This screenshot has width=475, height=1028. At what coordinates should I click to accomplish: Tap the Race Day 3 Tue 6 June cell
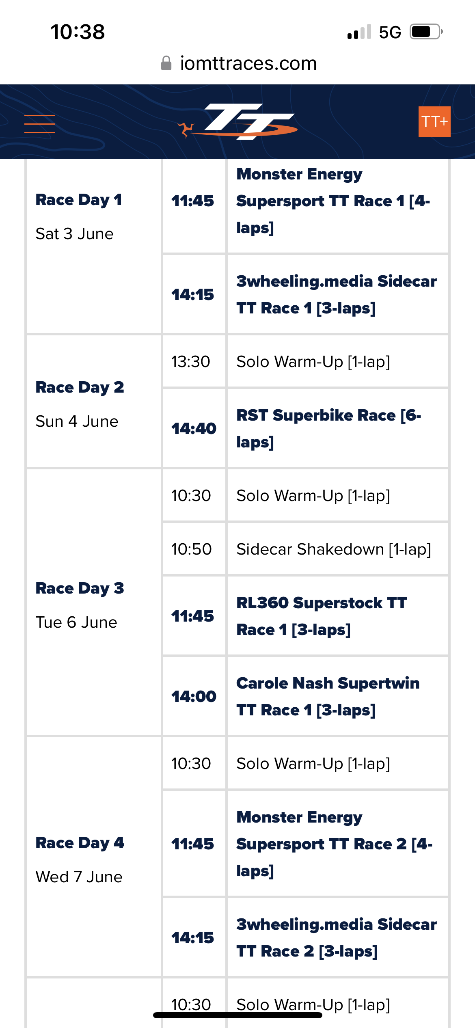point(94,602)
